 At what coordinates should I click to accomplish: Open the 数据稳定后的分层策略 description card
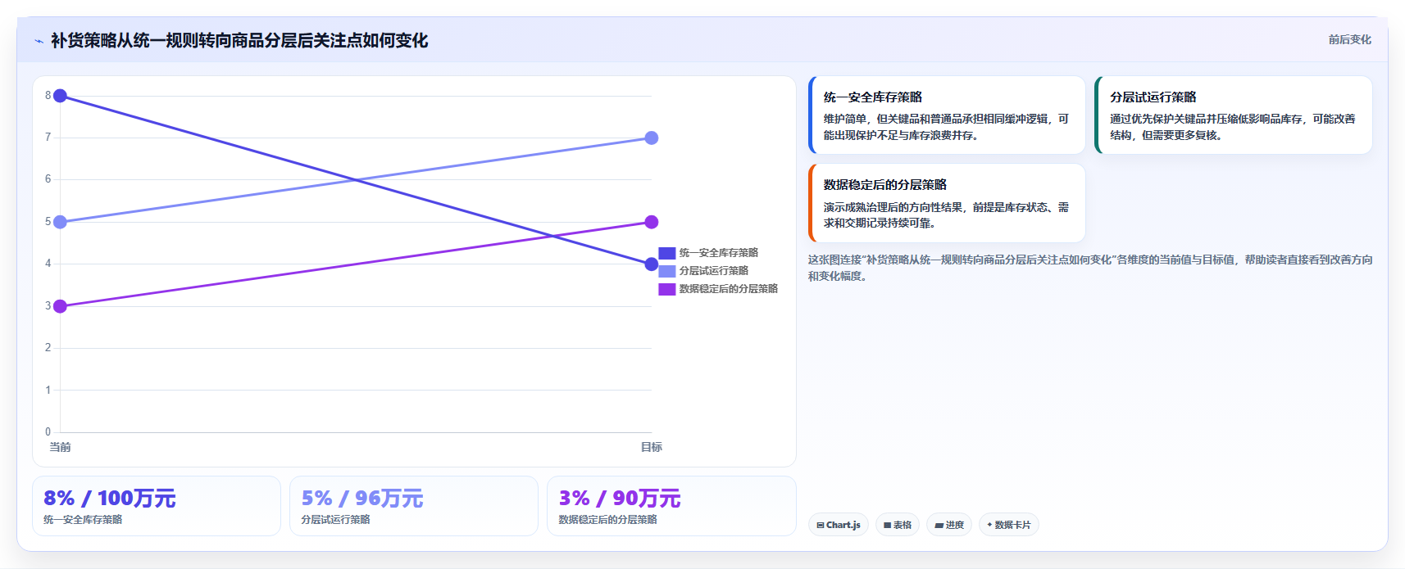[947, 203]
